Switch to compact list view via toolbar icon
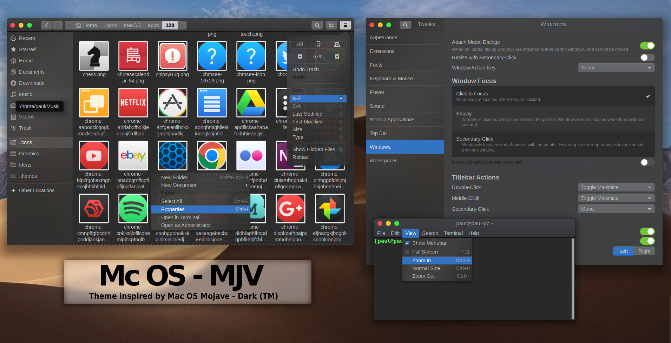The height and width of the screenshot is (343, 671). pyautogui.click(x=331, y=25)
